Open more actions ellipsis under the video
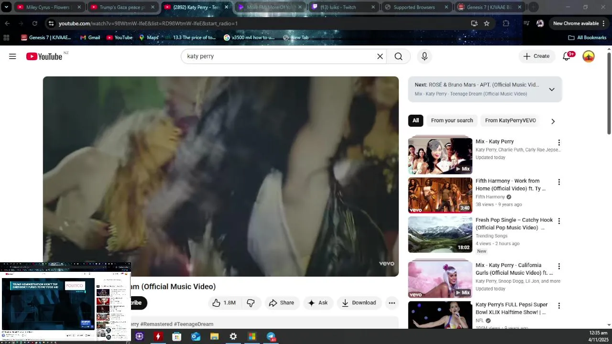 pyautogui.click(x=392, y=303)
